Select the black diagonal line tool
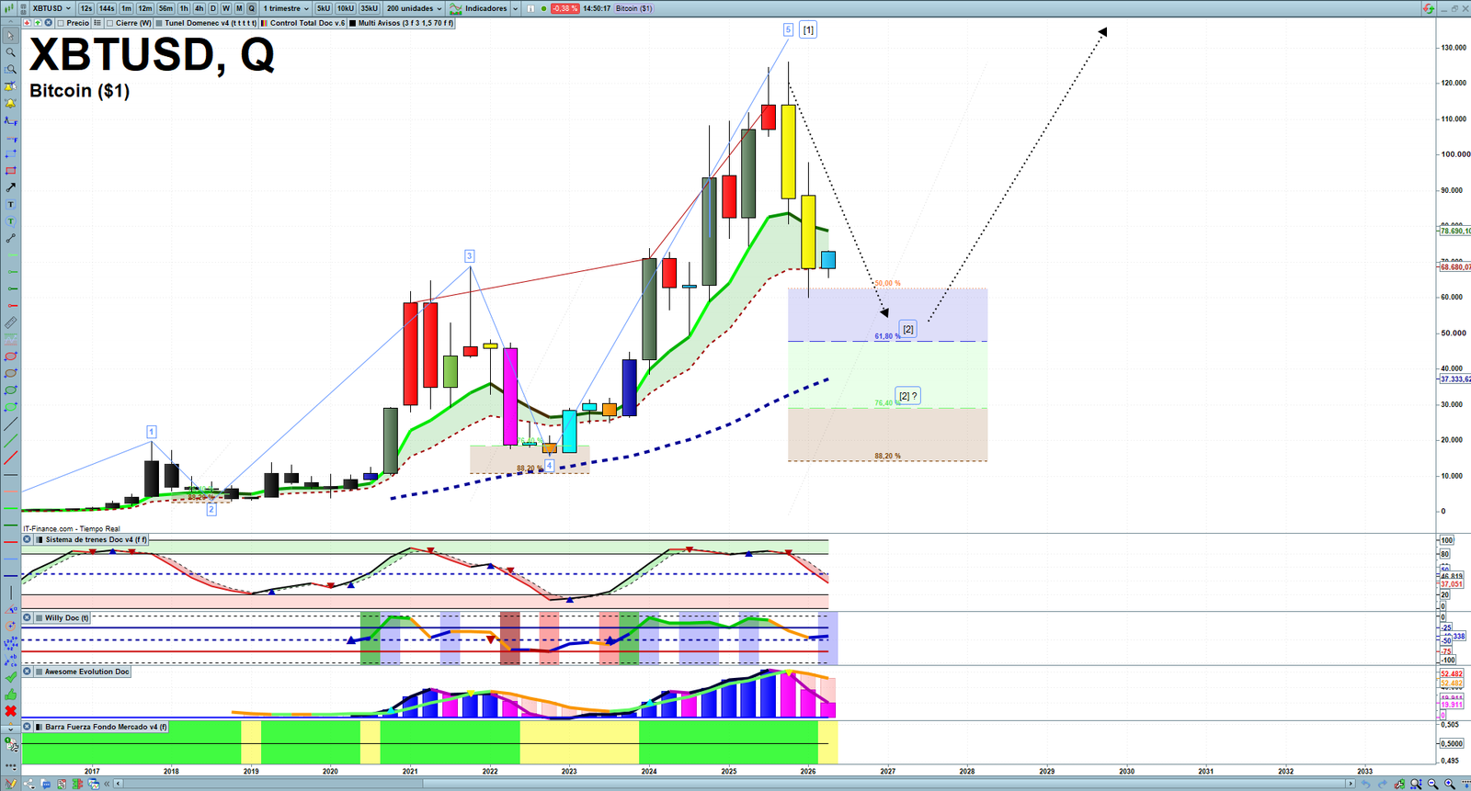 [x=10, y=424]
